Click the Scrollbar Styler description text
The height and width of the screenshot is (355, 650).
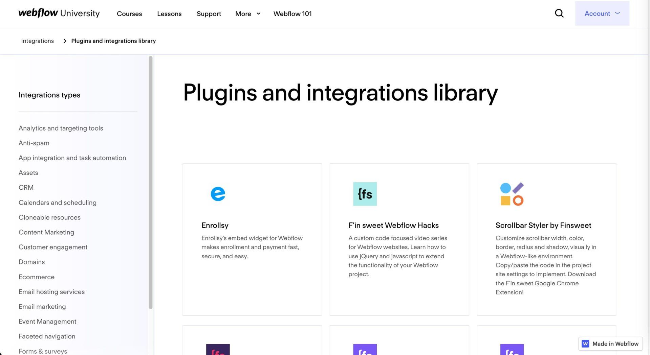(546, 265)
